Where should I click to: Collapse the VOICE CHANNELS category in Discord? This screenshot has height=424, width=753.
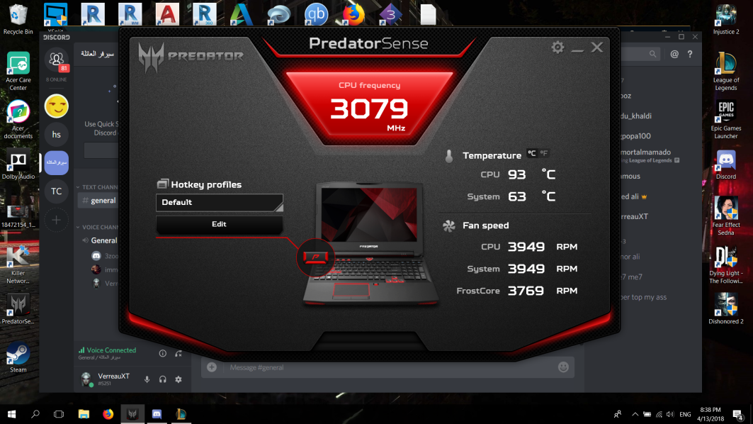point(97,227)
